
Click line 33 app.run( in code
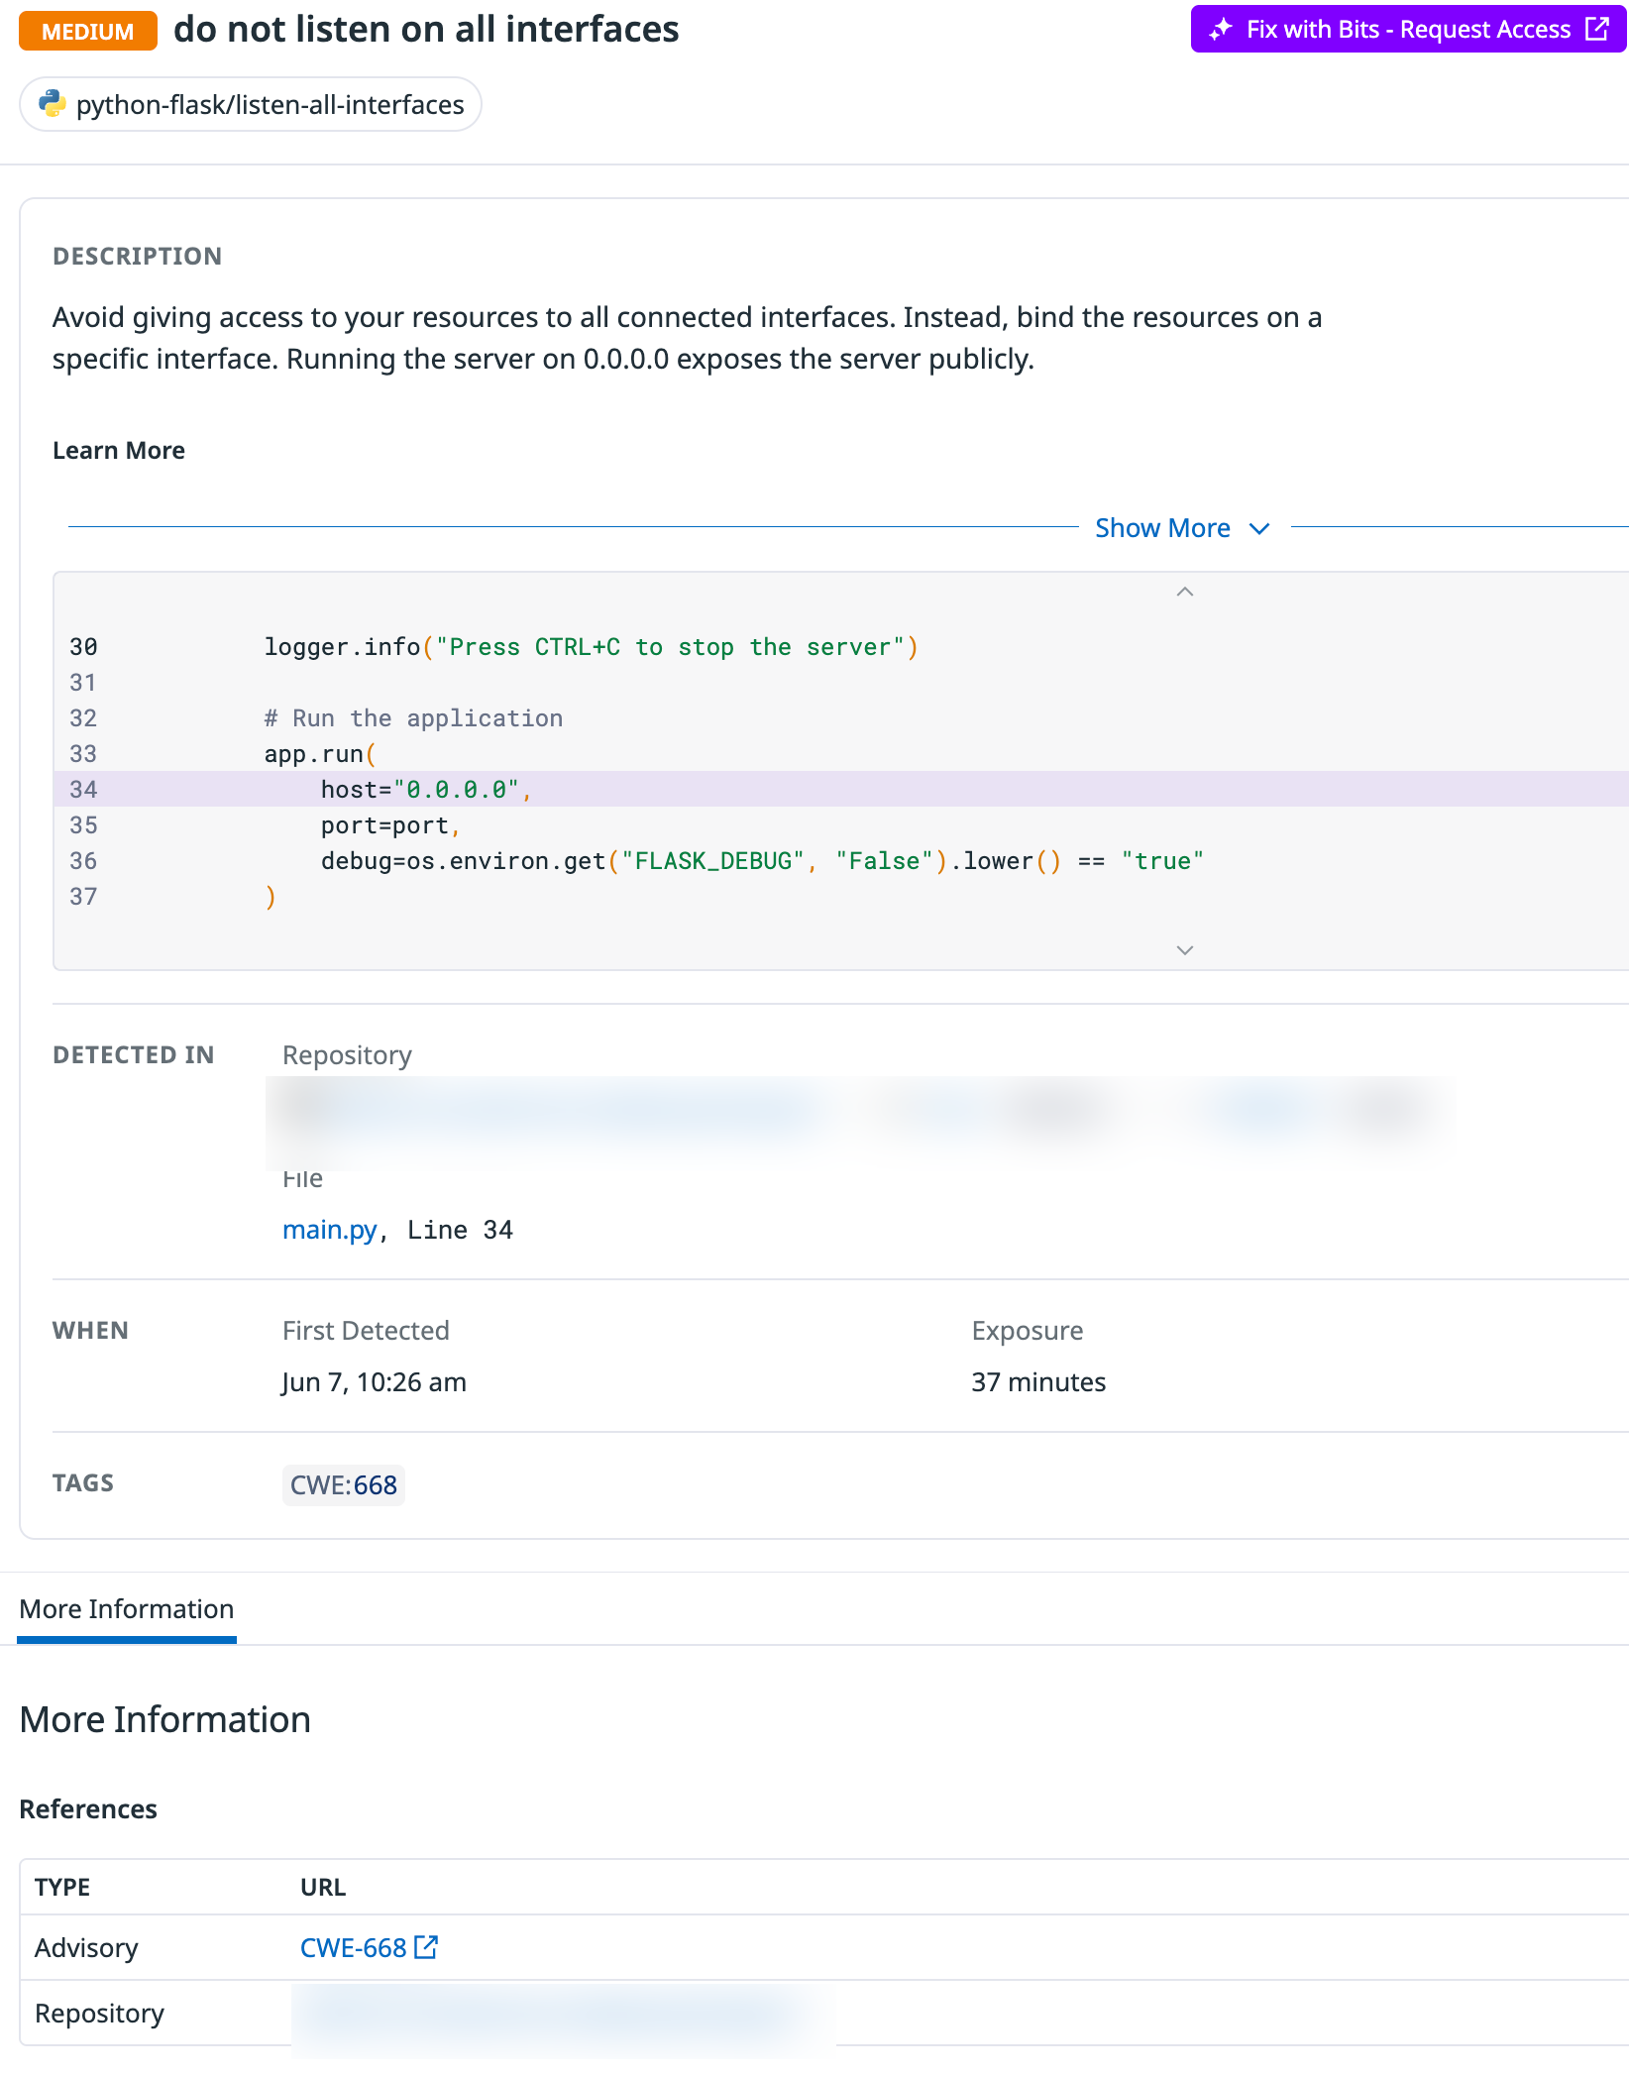click(x=320, y=754)
